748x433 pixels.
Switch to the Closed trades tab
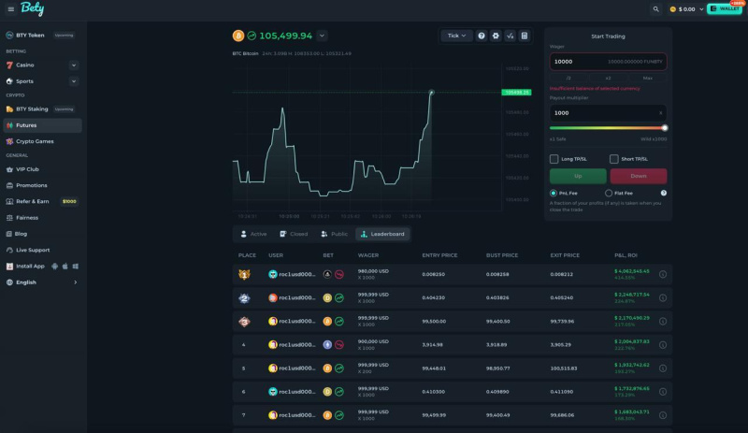tap(294, 234)
